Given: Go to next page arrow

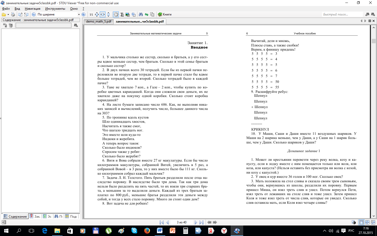Looking at the screenshot, I should pyautogui.click(x=196, y=222).
